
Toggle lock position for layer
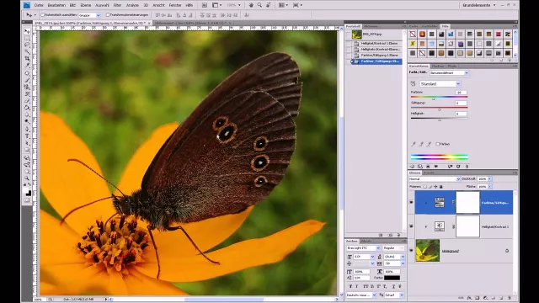tap(435, 187)
